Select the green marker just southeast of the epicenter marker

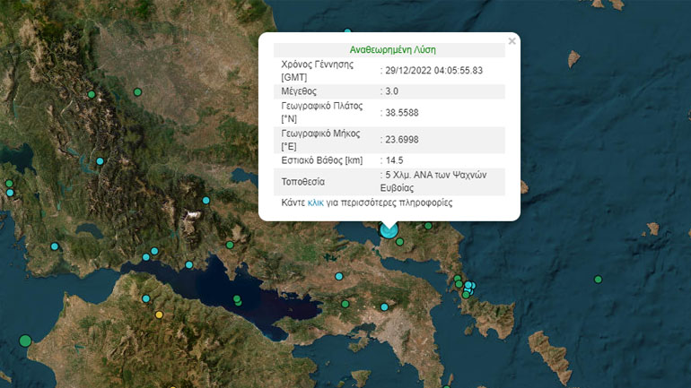tap(399, 242)
